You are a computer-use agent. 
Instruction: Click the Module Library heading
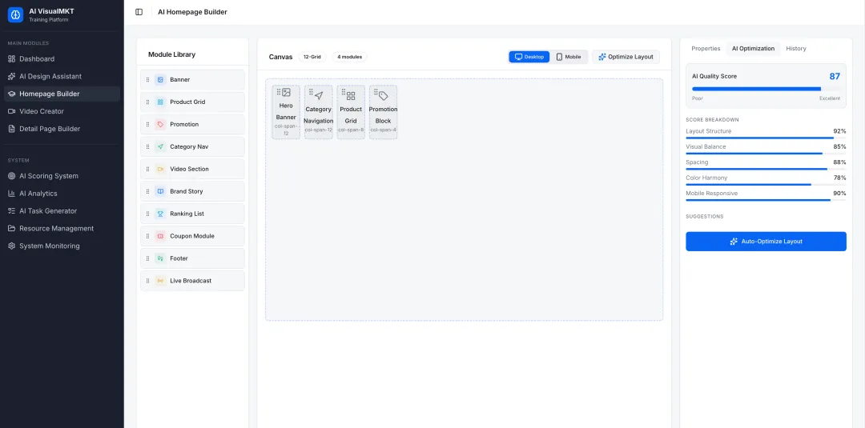[x=171, y=54]
